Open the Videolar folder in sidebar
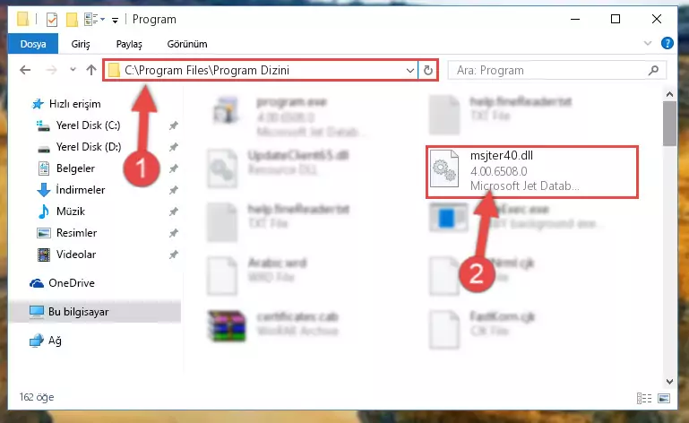Screen dimensions: 689x423 coord(76,255)
